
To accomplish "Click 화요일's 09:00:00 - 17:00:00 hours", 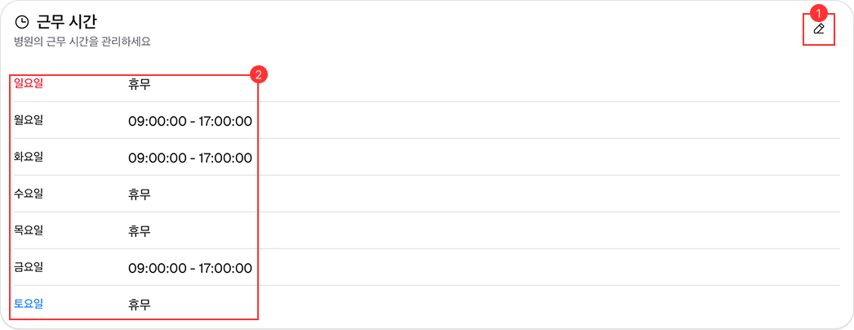I will click(x=189, y=158).
